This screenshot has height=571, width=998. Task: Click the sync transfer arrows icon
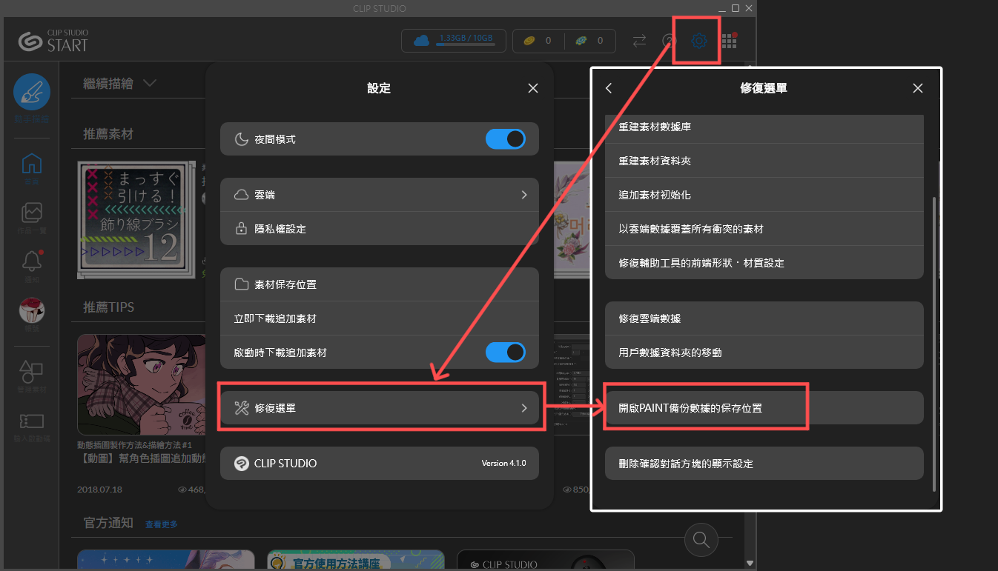click(x=639, y=41)
